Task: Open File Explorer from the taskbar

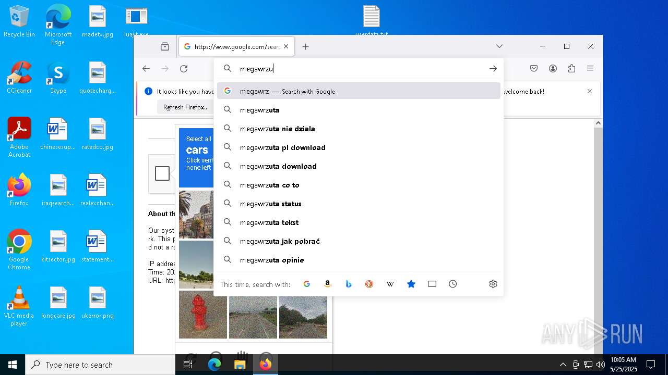Action: 240,365
